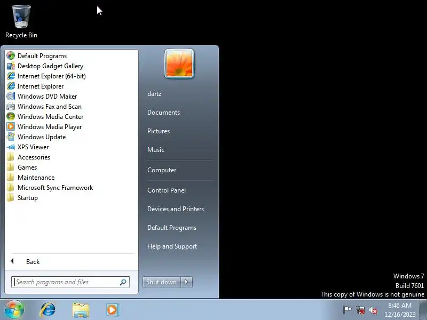Open Default Programs in right pane
The width and height of the screenshot is (427, 320).
point(171,228)
